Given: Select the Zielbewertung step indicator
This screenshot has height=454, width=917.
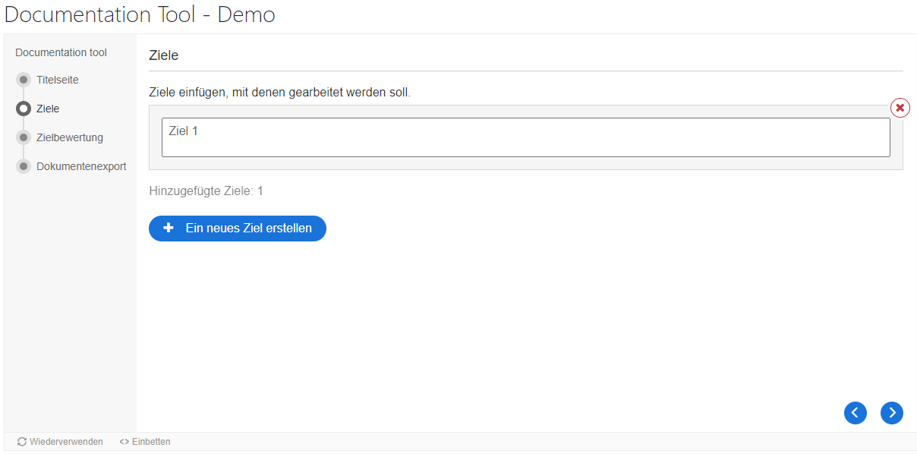Looking at the screenshot, I should click(24, 137).
